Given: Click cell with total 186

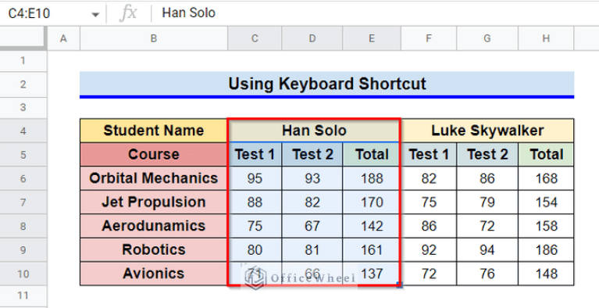Looking at the screenshot, I should point(546,249).
